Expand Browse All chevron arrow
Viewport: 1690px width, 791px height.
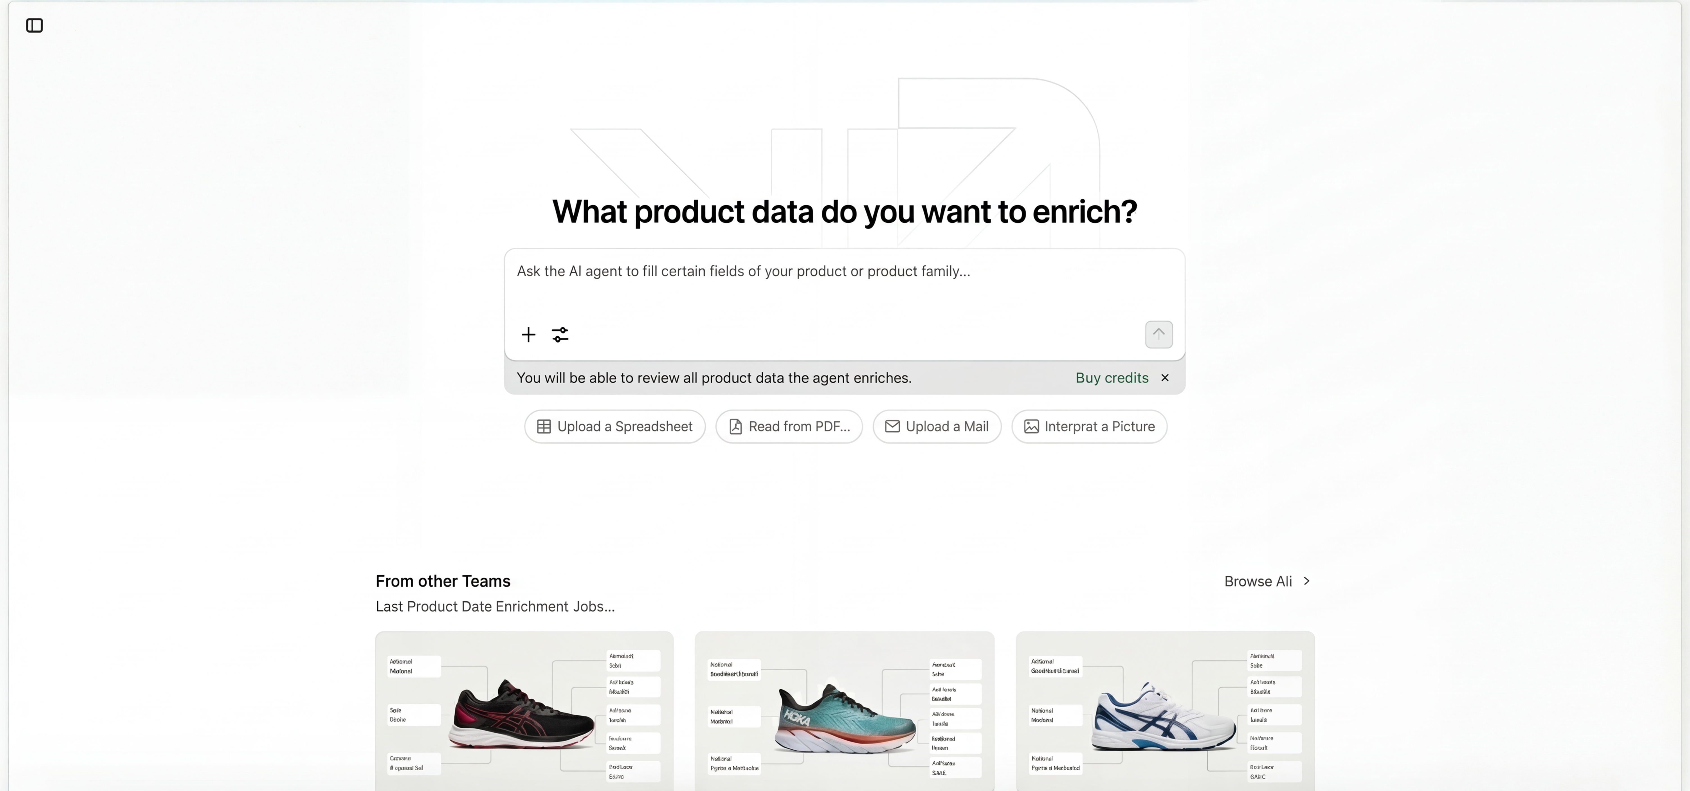tap(1306, 581)
